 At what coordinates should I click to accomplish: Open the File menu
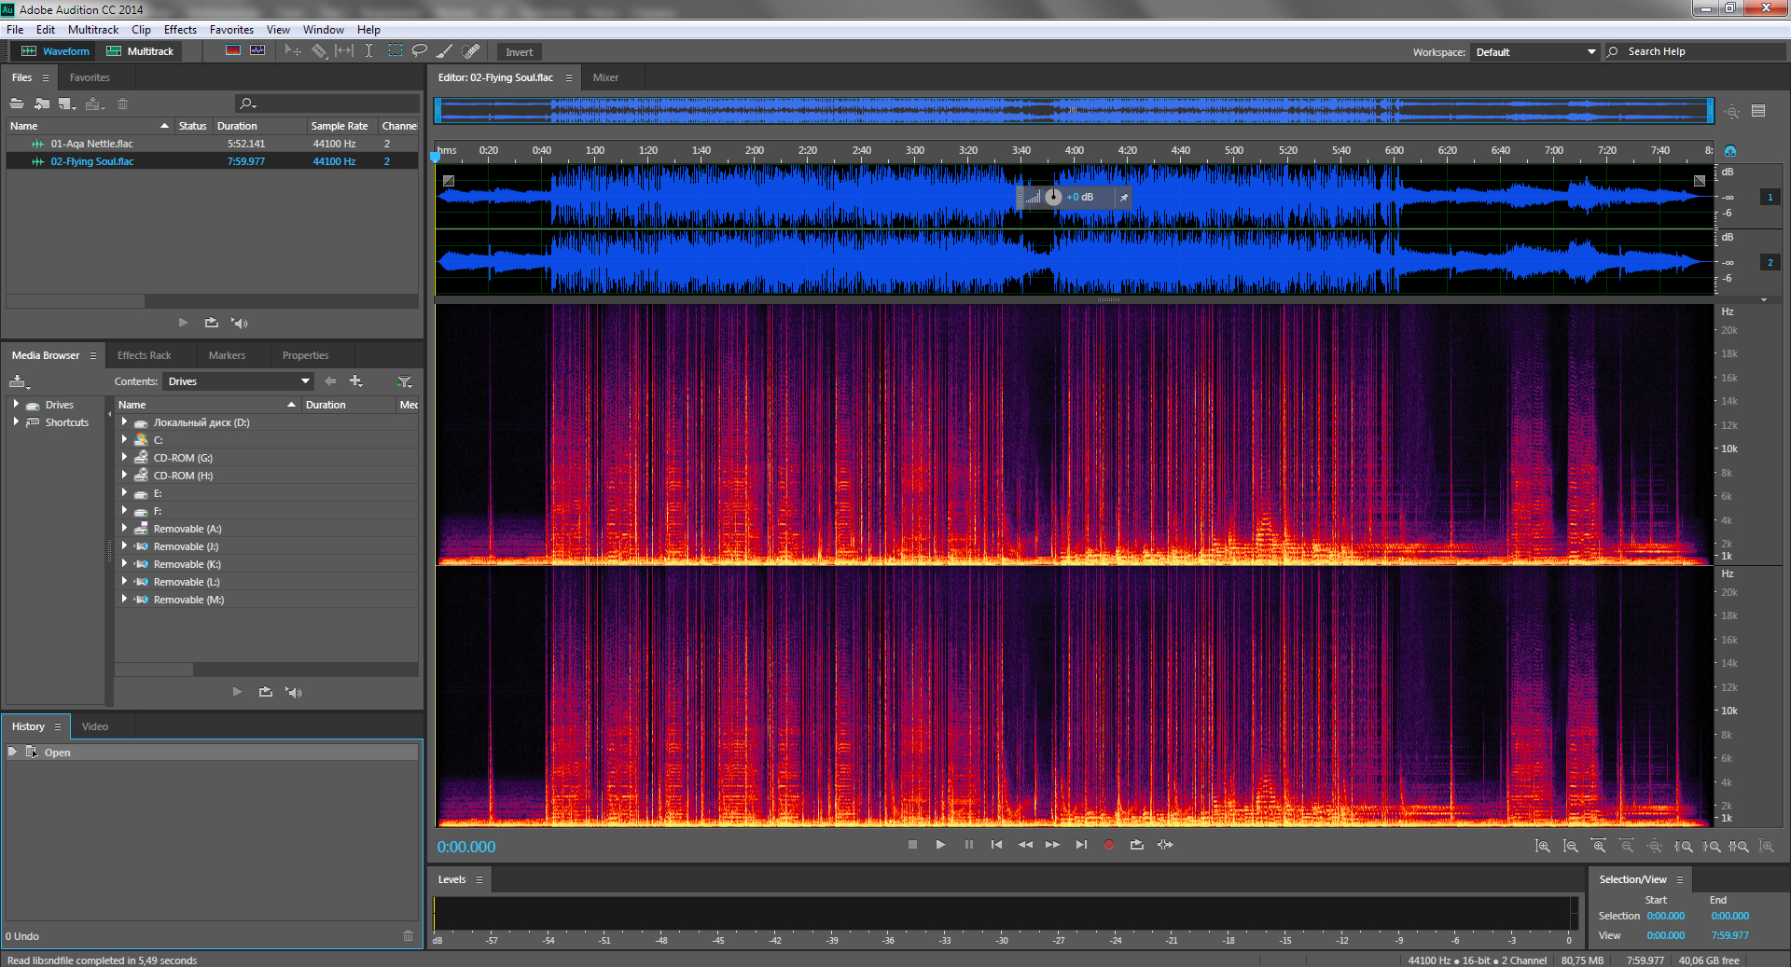pos(15,30)
